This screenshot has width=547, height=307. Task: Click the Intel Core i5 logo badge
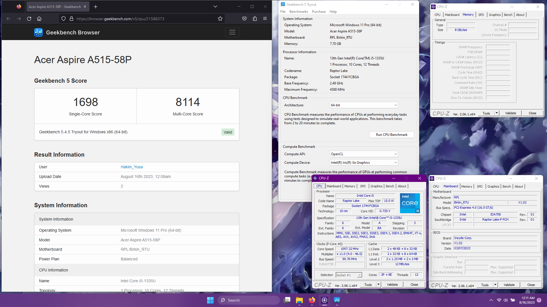410,203
